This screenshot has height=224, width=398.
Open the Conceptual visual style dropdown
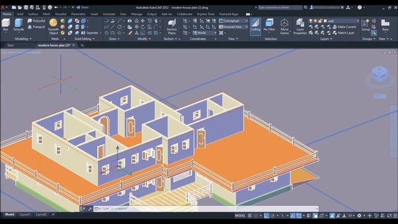(x=233, y=21)
